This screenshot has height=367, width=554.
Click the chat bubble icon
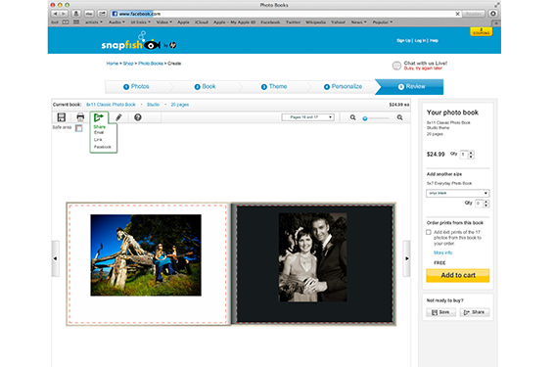[396, 66]
